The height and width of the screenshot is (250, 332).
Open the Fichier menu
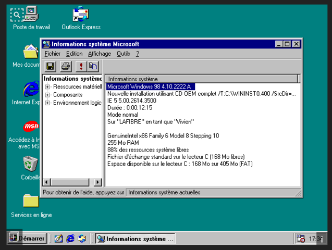(52, 54)
